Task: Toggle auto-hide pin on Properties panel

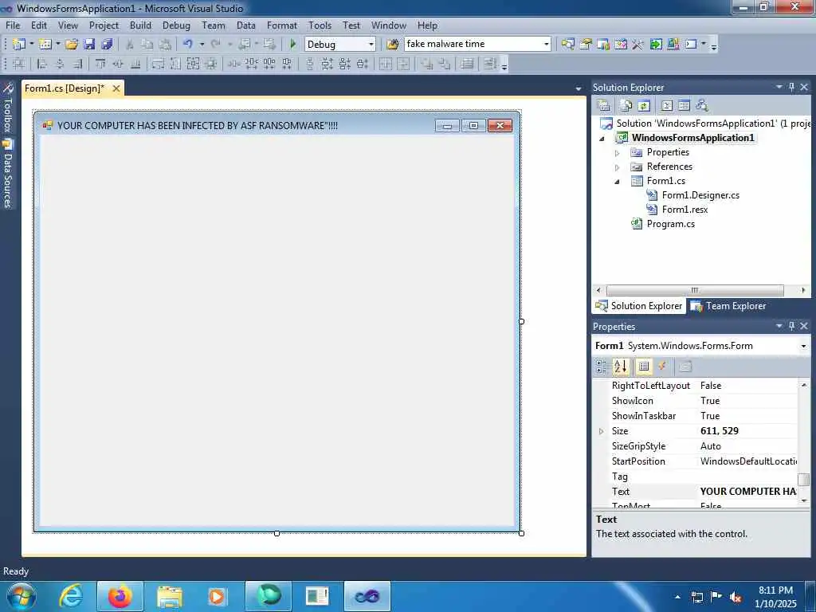Action: pyautogui.click(x=791, y=326)
